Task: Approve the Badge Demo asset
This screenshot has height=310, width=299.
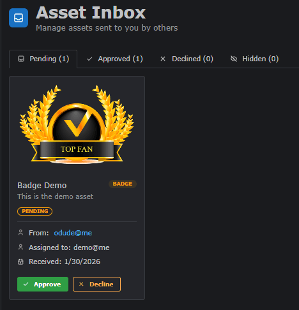Action: [x=43, y=284]
